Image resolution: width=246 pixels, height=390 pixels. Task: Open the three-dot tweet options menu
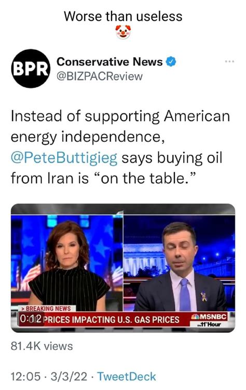(x=229, y=61)
